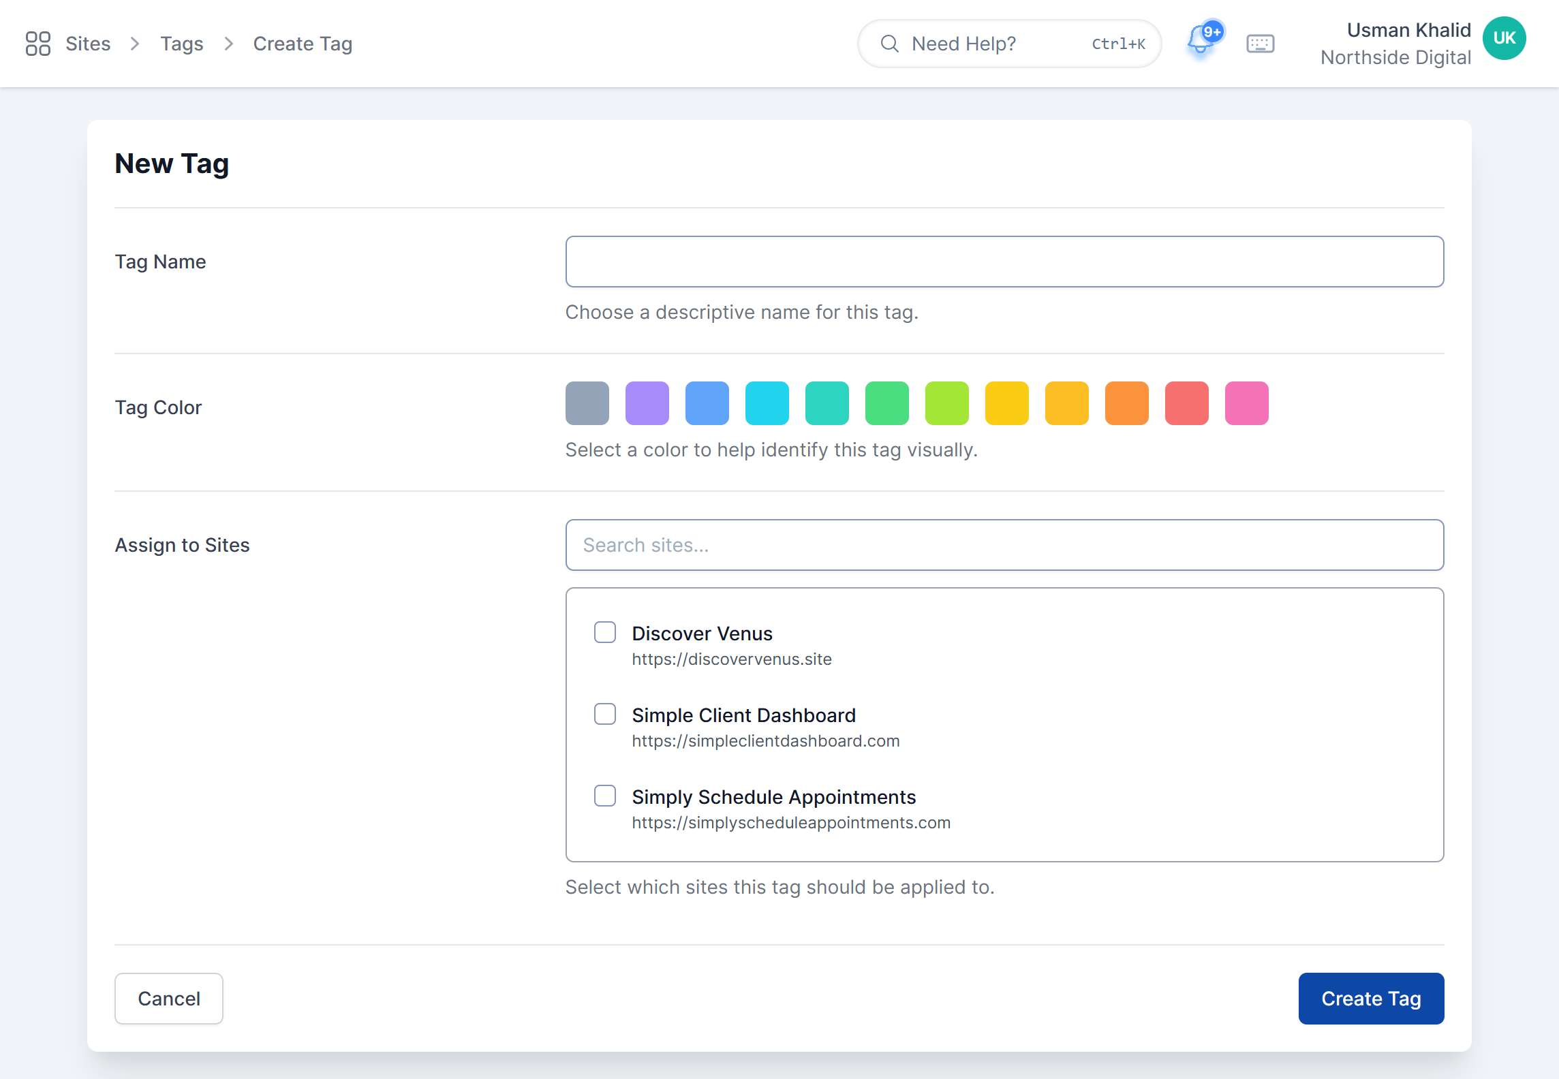This screenshot has width=1559, height=1079.
Task: Click the Cancel button
Action: click(169, 999)
